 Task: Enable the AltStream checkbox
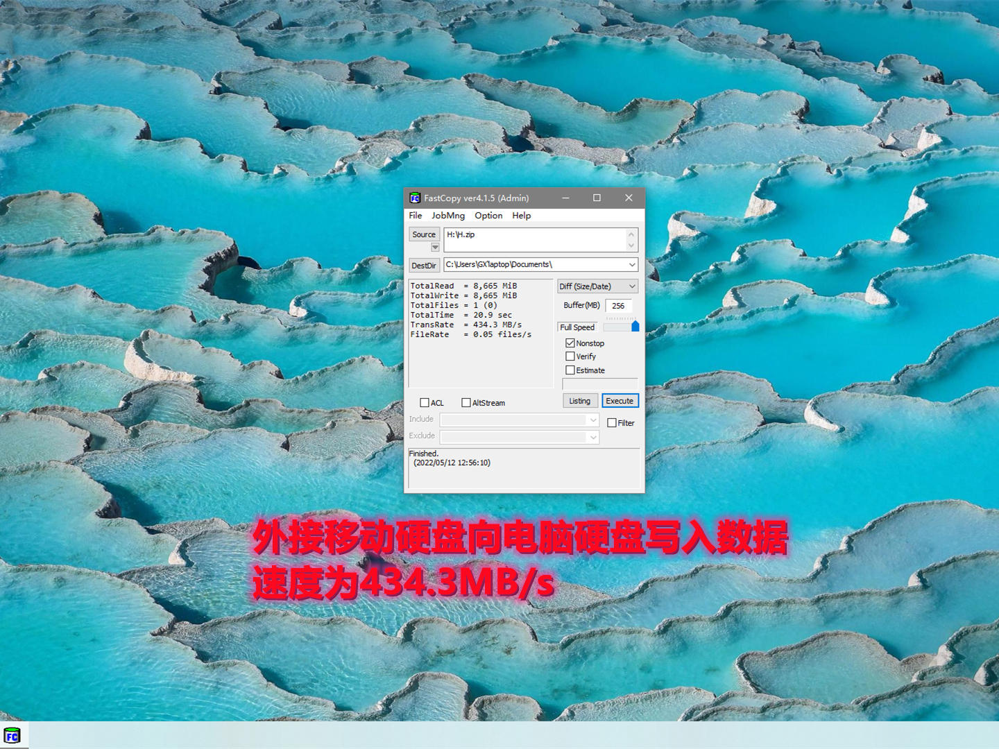pyautogui.click(x=466, y=402)
